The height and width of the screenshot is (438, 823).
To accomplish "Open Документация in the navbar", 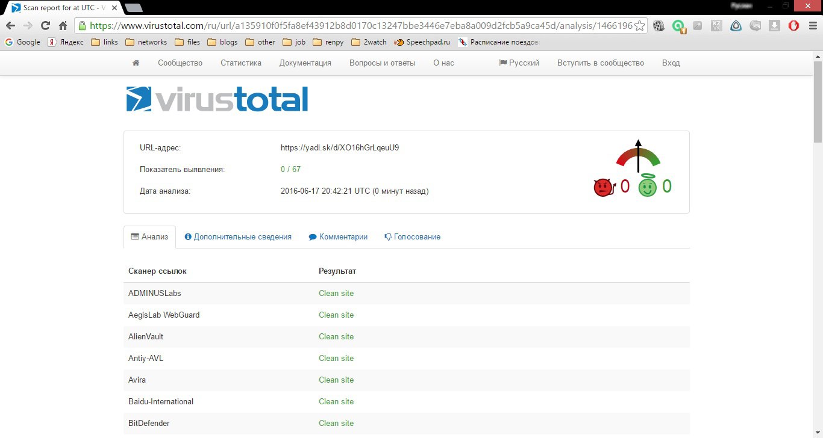I will (x=305, y=63).
